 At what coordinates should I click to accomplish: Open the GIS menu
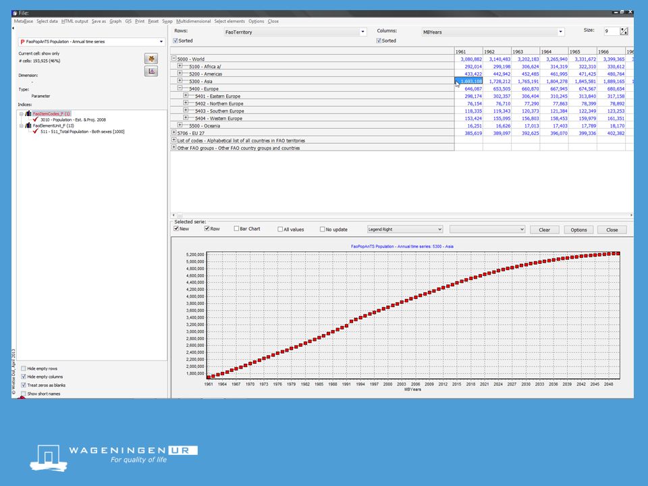point(128,21)
